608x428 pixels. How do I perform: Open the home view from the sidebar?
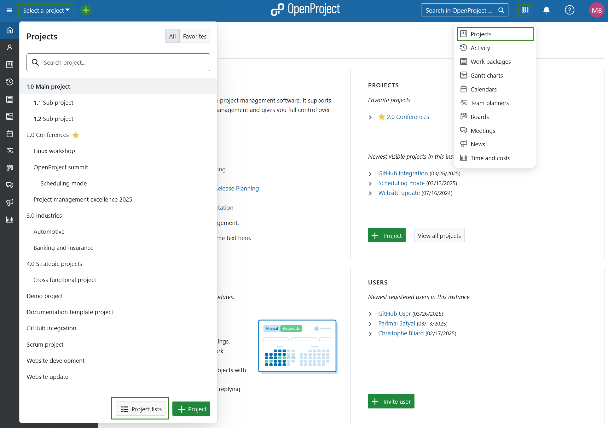click(x=9, y=30)
